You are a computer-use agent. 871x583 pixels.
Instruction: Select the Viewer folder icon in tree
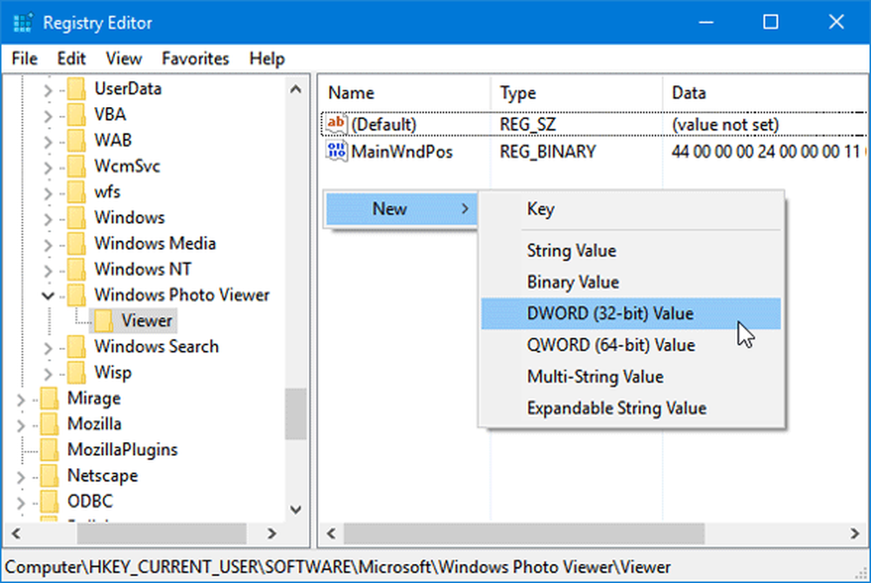coord(105,321)
